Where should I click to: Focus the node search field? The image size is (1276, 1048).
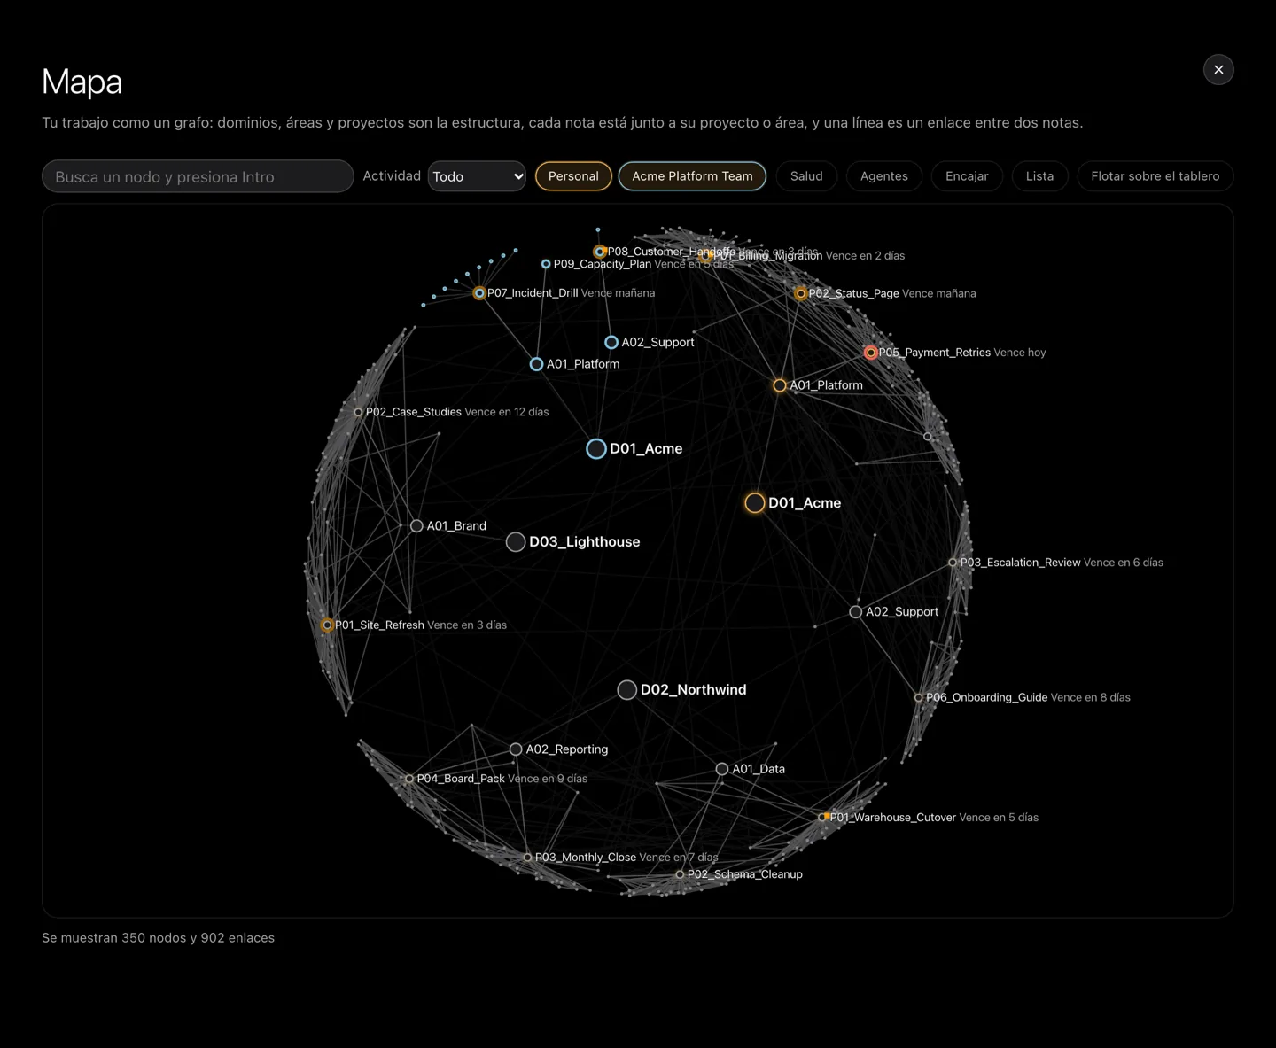[x=198, y=176]
